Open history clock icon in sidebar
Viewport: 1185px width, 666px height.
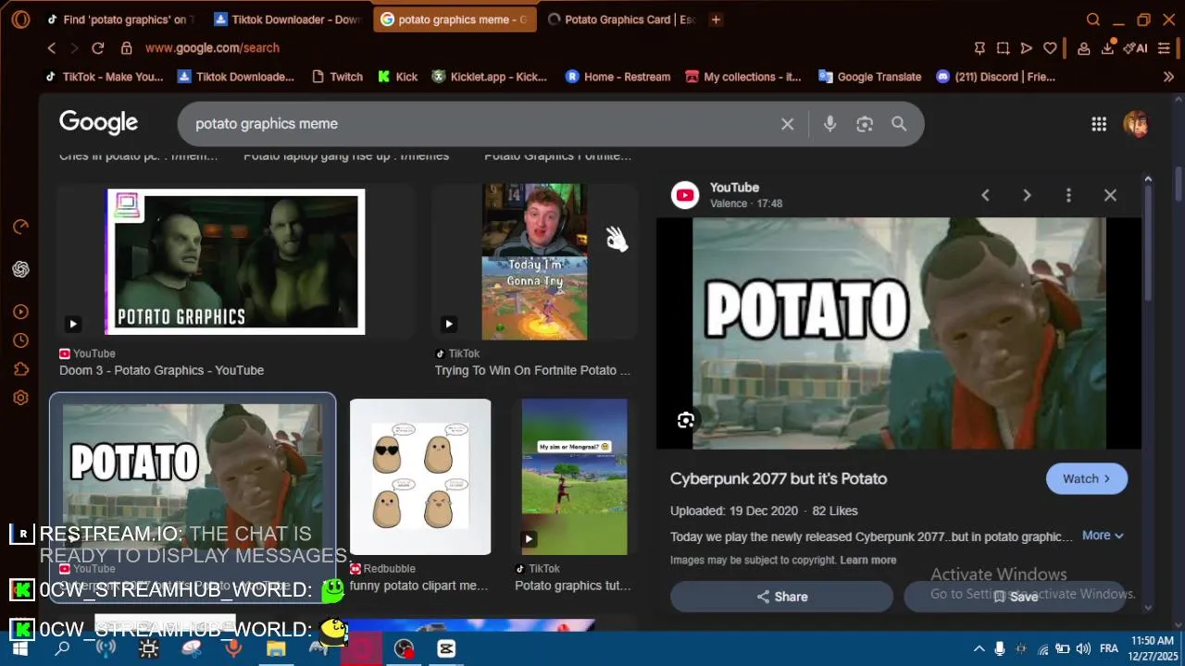(20, 340)
